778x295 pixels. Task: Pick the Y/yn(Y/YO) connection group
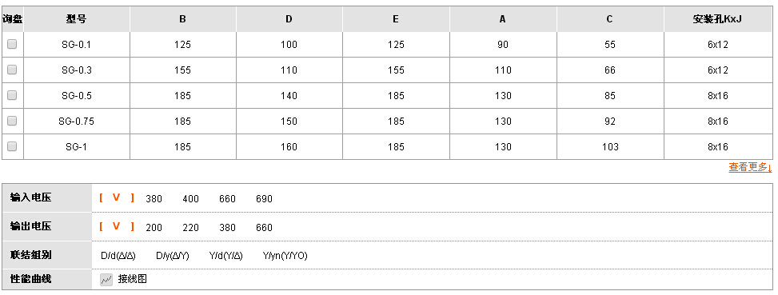(x=285, y=256)
